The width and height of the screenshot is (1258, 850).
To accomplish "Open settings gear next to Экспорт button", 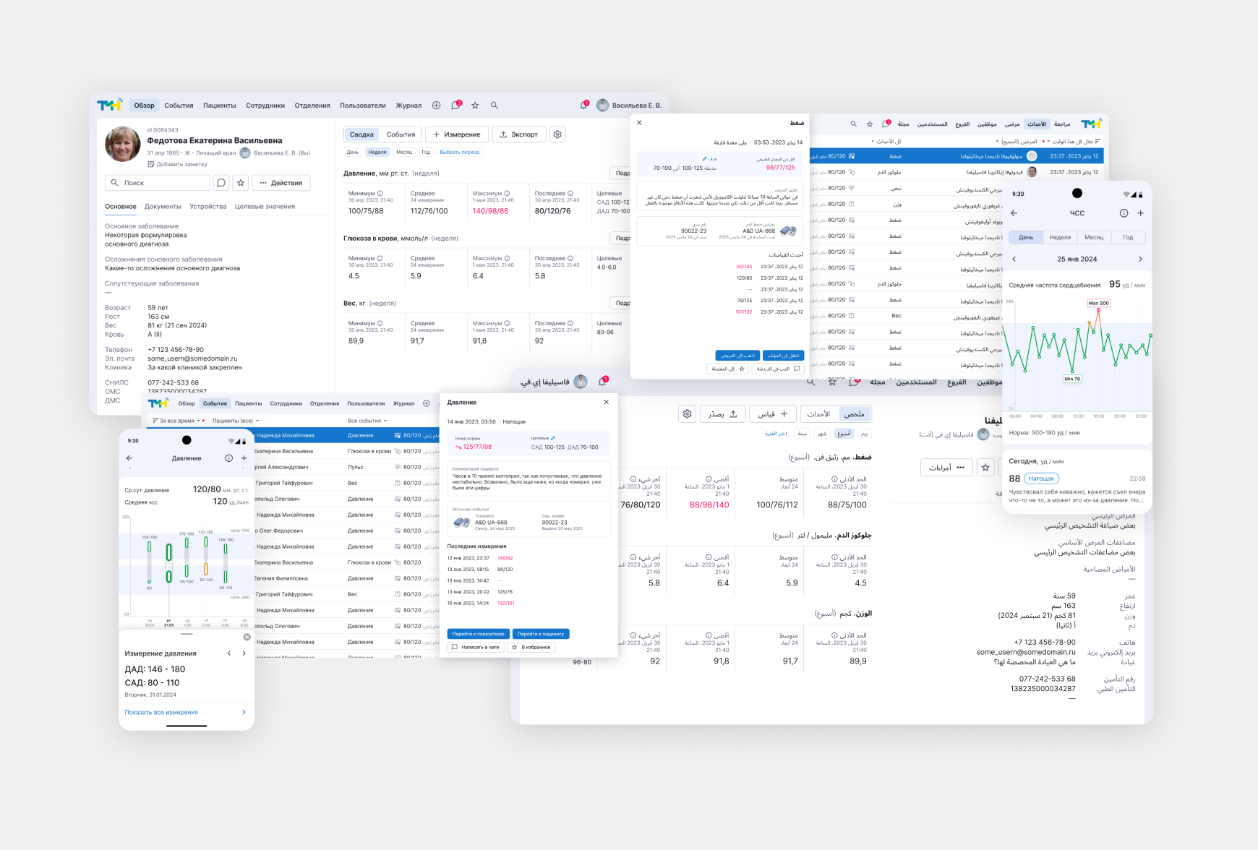I will [x=557, y=134].
